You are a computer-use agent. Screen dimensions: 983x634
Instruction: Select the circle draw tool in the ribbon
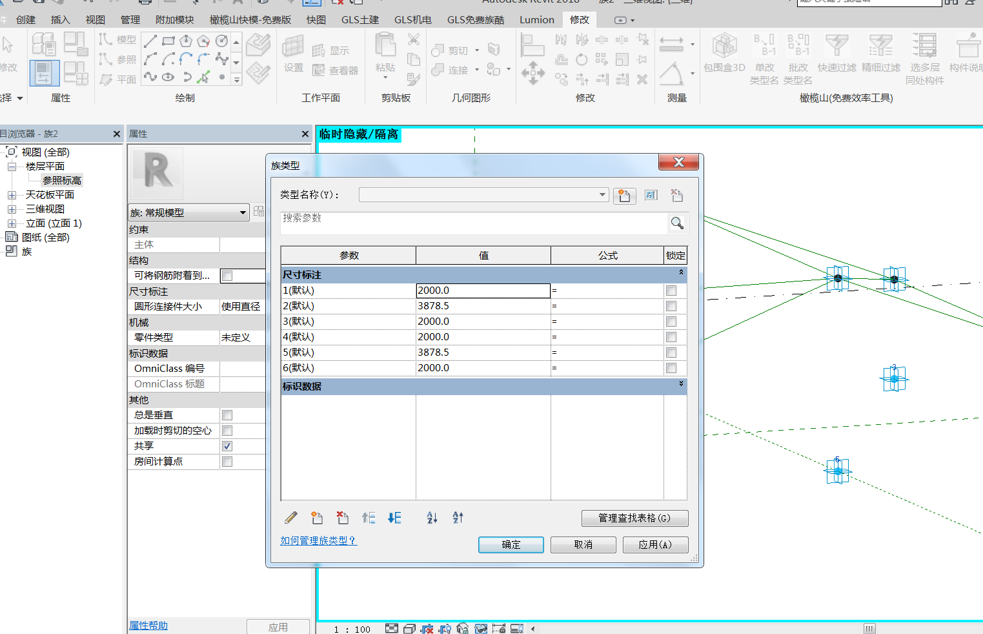(221, 41)
